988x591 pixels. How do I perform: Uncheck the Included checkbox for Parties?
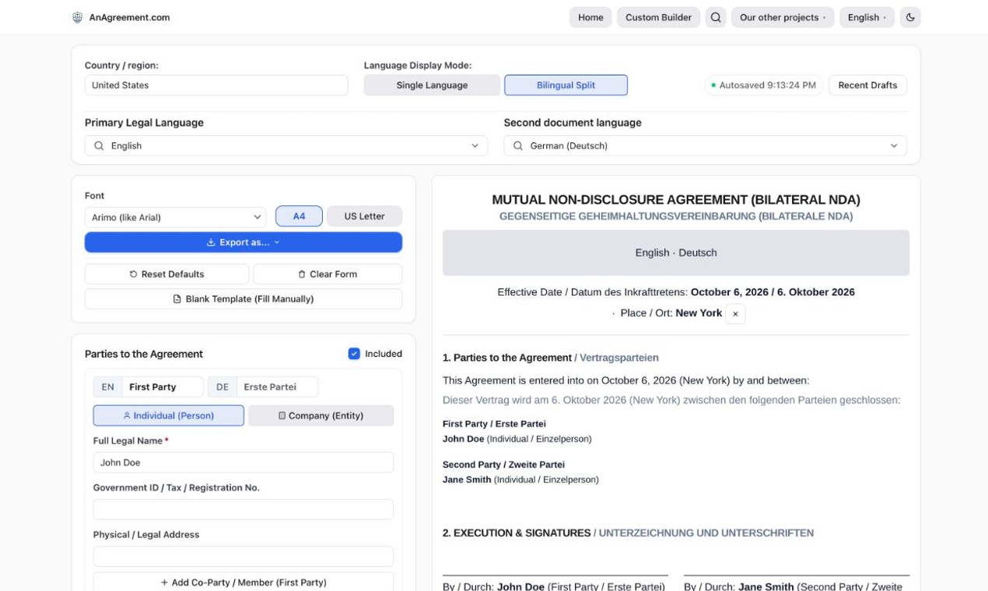tap(355, 354)
